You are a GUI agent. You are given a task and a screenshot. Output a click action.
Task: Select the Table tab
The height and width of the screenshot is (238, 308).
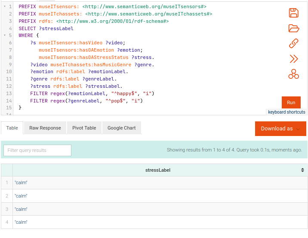coord(12,128)
